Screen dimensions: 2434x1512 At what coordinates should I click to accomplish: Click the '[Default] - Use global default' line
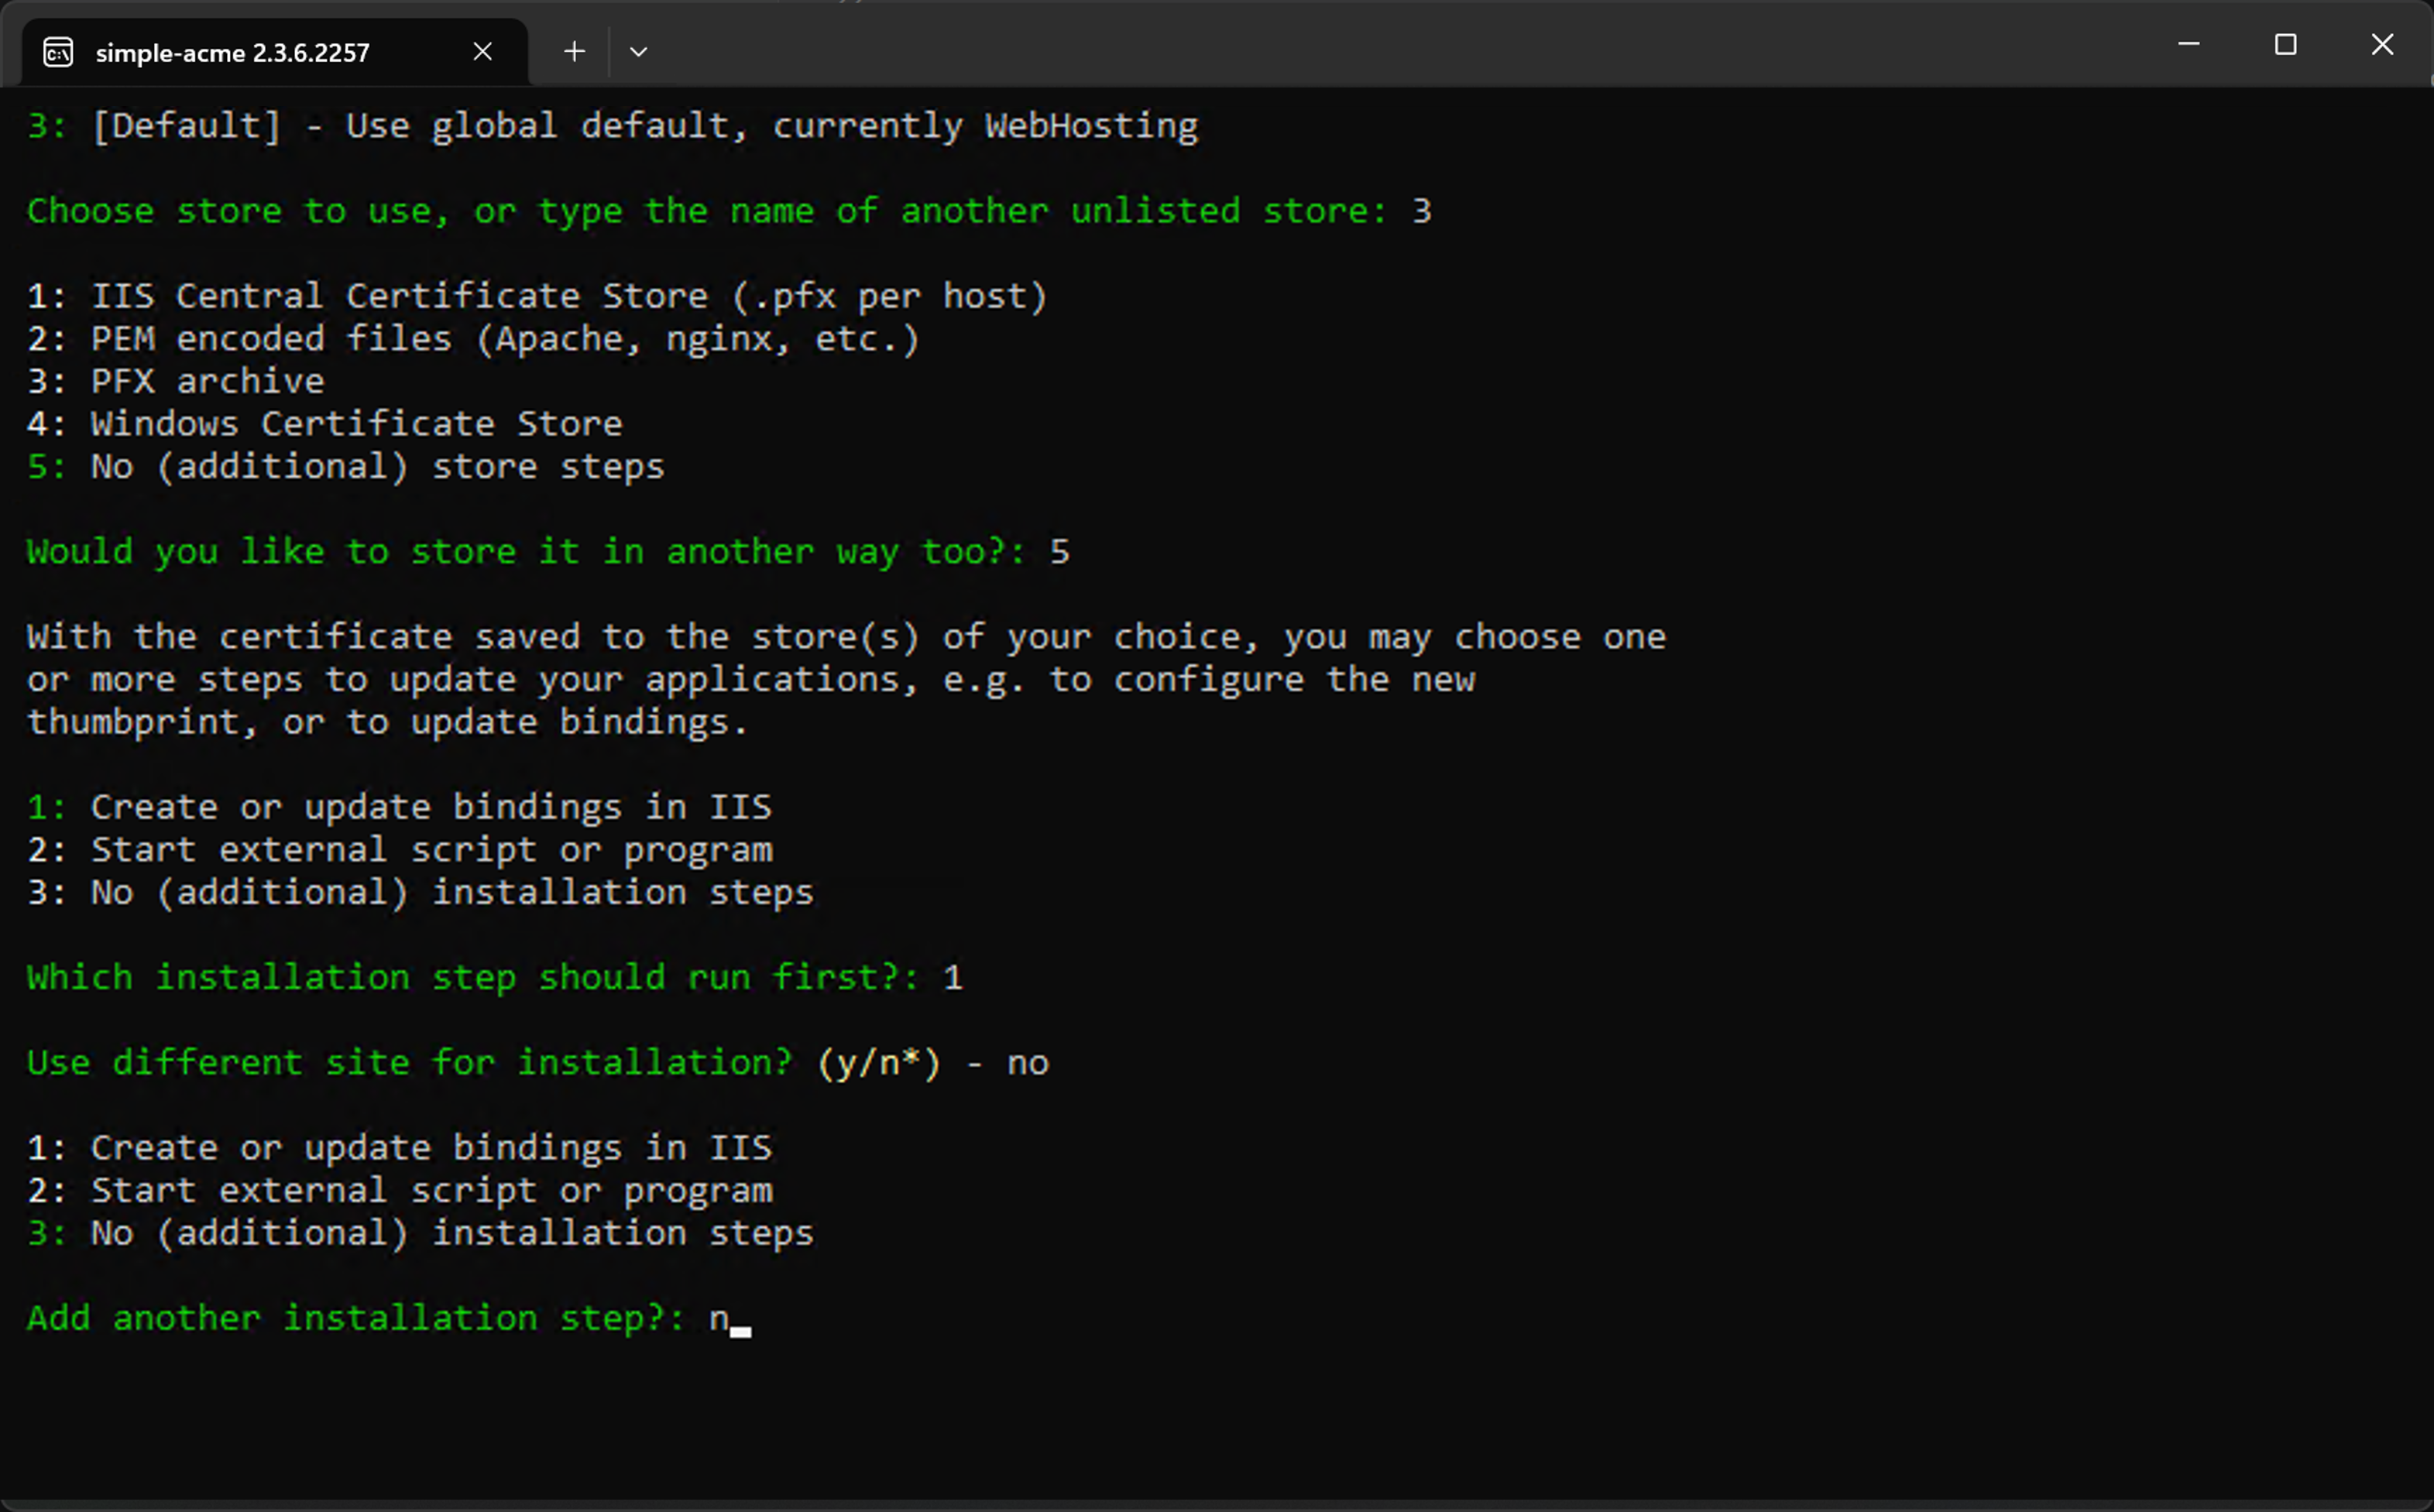643,126
